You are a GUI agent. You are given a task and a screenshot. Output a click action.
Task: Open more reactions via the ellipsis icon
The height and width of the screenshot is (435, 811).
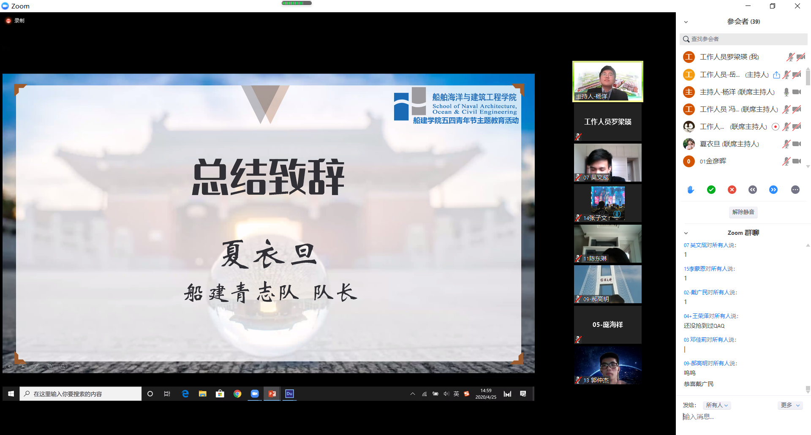tap(795, 190)
